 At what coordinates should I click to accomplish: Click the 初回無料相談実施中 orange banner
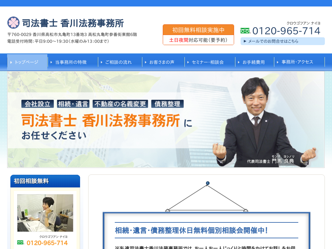pyautogui.click(x=198, y=30)
